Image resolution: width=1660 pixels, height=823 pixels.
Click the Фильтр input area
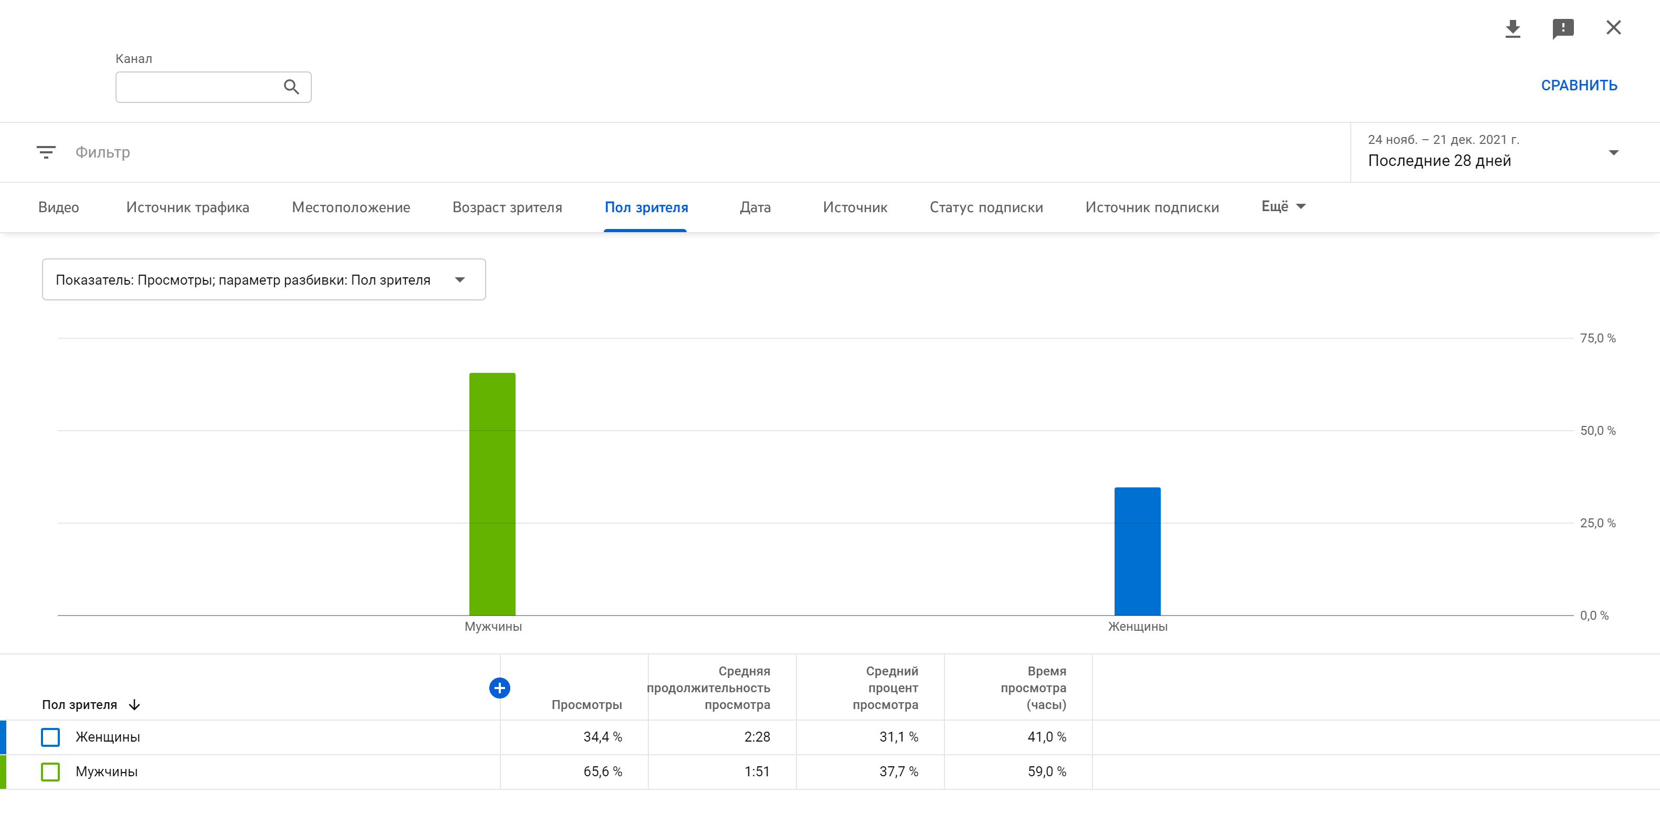coord(102,152)
